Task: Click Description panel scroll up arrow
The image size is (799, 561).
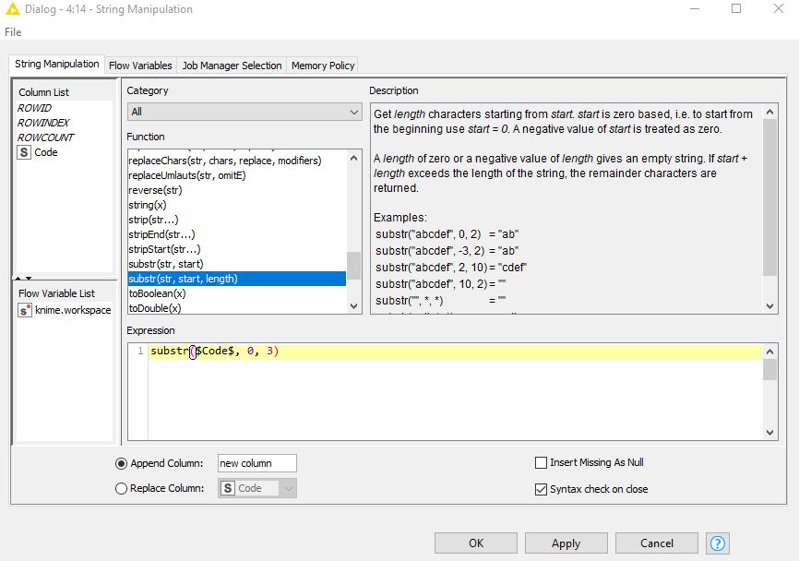Action: click(x=770, y=112)
